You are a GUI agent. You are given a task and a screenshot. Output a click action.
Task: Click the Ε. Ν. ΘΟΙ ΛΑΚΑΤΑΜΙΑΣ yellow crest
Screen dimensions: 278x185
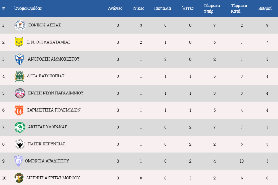pyautogui.click(x=19, y=42)
